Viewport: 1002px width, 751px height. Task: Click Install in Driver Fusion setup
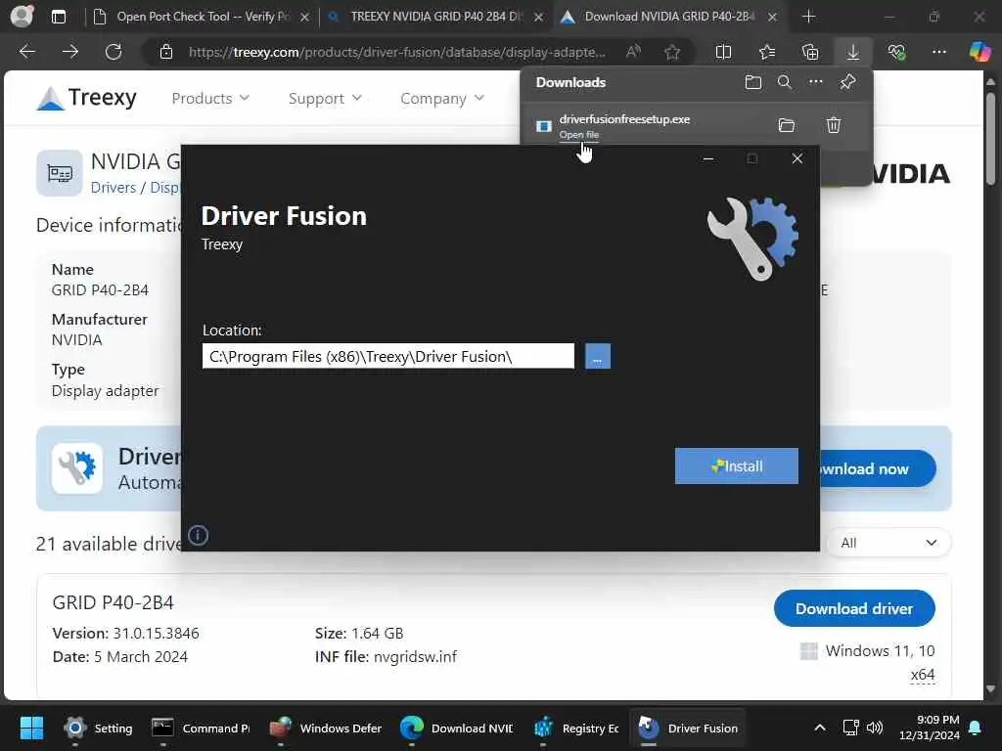(x=736, y=466)
